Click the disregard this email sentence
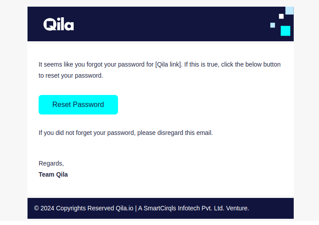Image resolution: width=319 pixels, height=225 pixels. pyautogui.click(x=126, y=133)
